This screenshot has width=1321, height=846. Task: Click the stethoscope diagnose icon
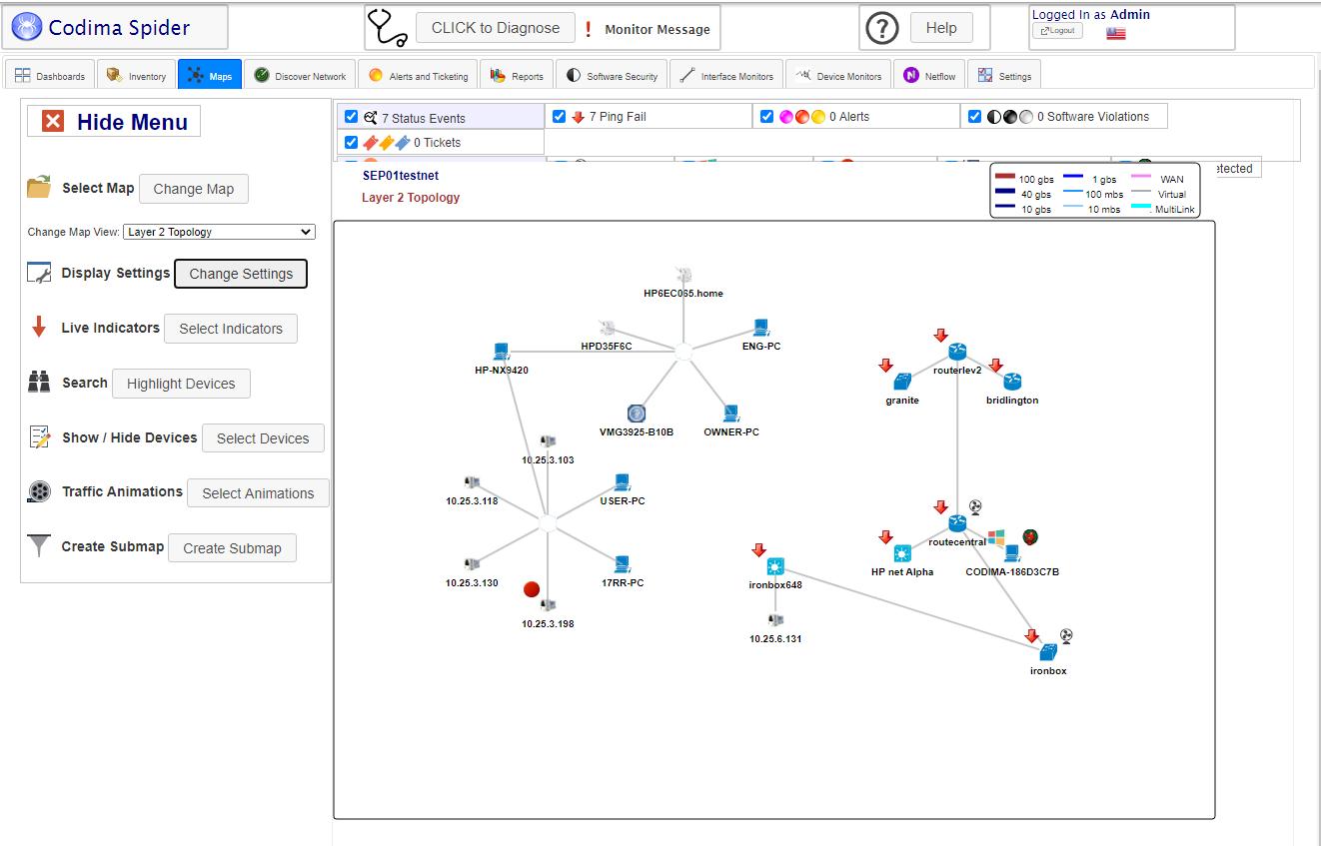388,28
